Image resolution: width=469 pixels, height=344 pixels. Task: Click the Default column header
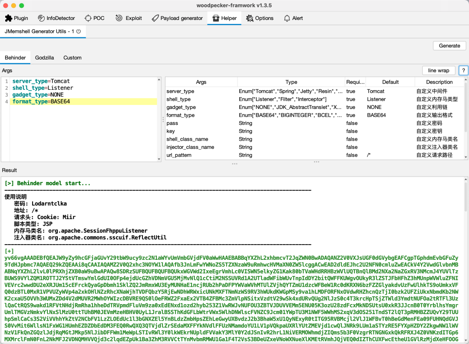pyautogui.click(x=390, y=82)
